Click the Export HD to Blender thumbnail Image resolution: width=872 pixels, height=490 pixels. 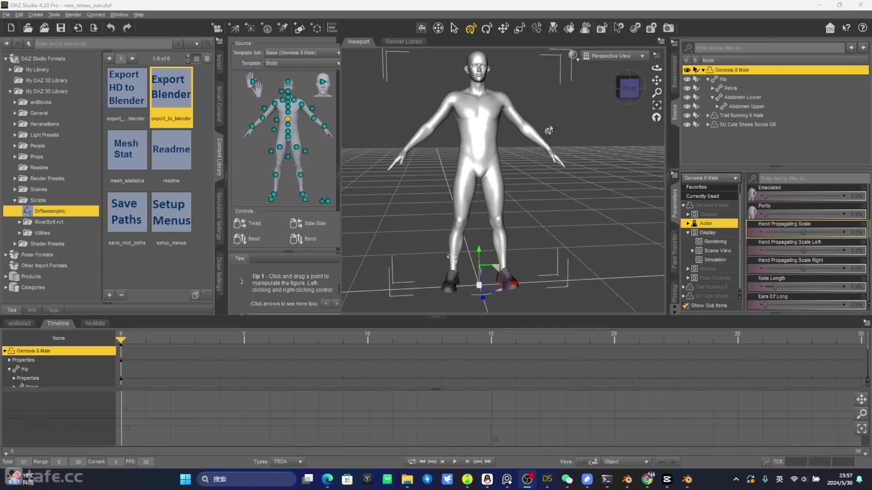coord(127,88)
